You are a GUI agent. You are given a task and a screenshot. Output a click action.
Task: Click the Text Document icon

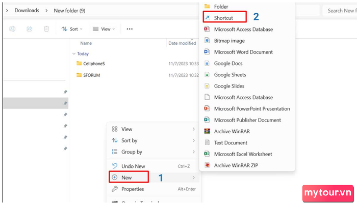click(207, 142)
